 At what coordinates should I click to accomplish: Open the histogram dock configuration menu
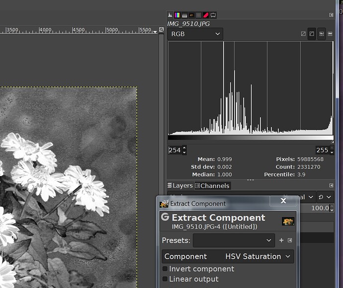point(332,15)
